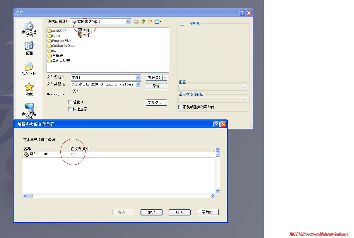The image size is (354, 238).
Task: Open 我的网络 network places shortcut
Action: [x=29, y=111]
